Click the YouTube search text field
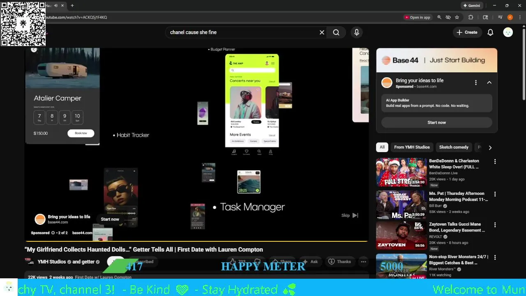This screenshot has height=296, width=526. 242,32
